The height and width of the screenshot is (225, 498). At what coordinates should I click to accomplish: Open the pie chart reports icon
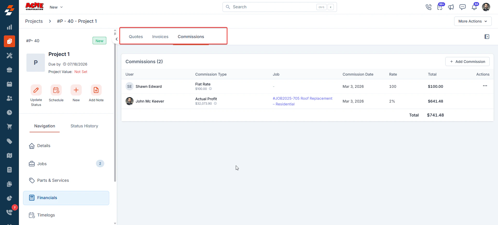[x=9, y=198]
